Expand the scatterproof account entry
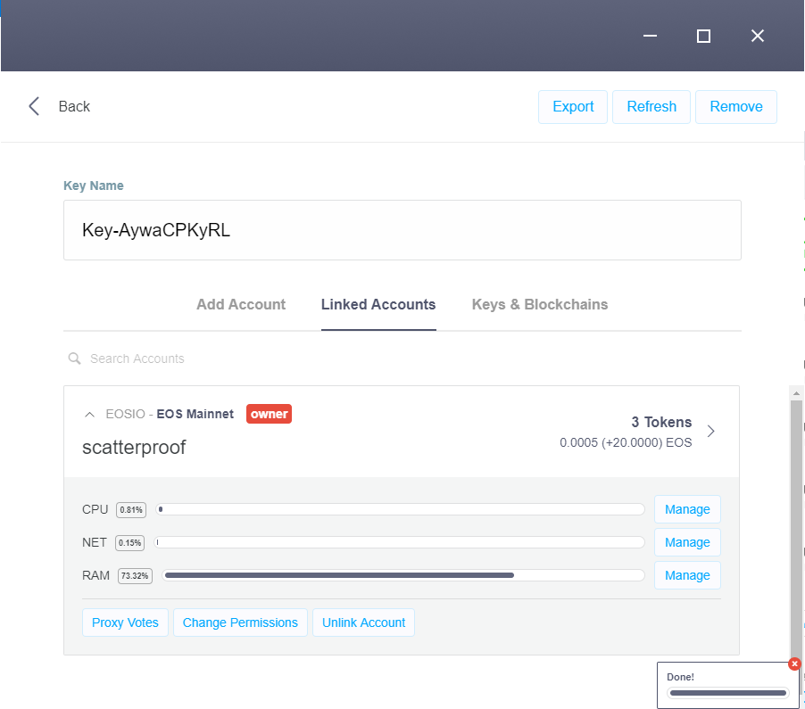The width and height of the screenshot is (805, 709). point(134,447)
